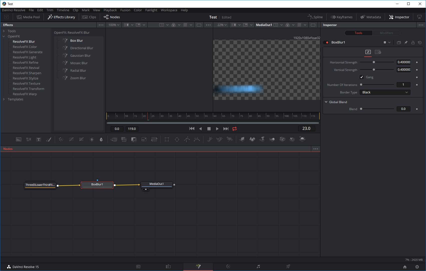Viewport: 426px width, 271px height.
Task: Add a Text 3D node from toolbar
Action: click(262, 139)
